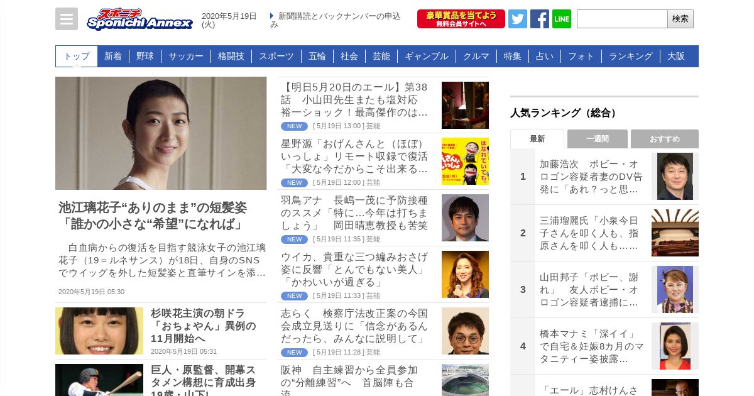Click the エール article thumbnail image
Viewport: 754px width, 396px height.
tap(465, 105)
